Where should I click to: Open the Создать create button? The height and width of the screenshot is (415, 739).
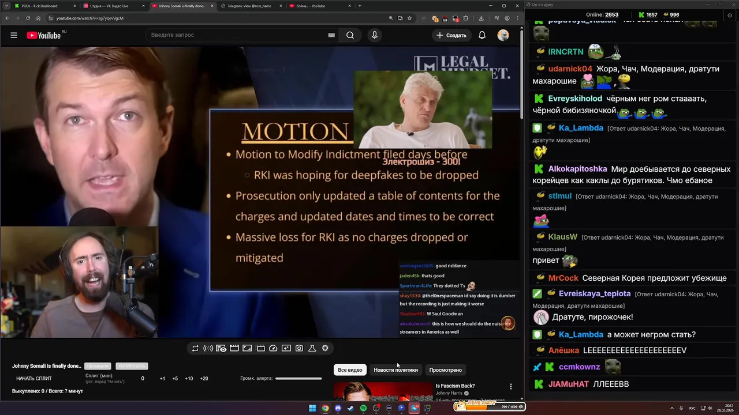point(451,35)
